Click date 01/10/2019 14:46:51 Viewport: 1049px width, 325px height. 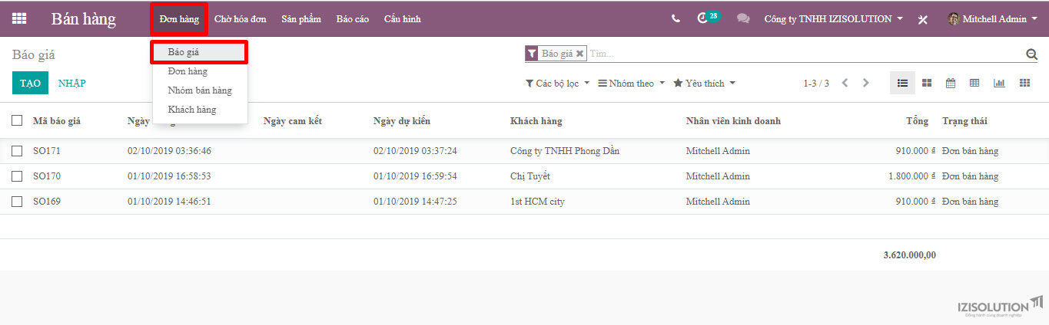coord(169,202)
